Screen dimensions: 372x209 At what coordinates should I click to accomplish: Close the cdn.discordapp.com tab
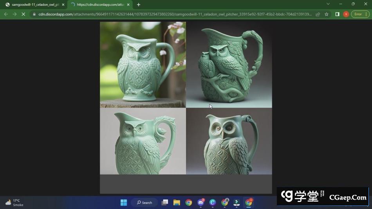point(128,5)
